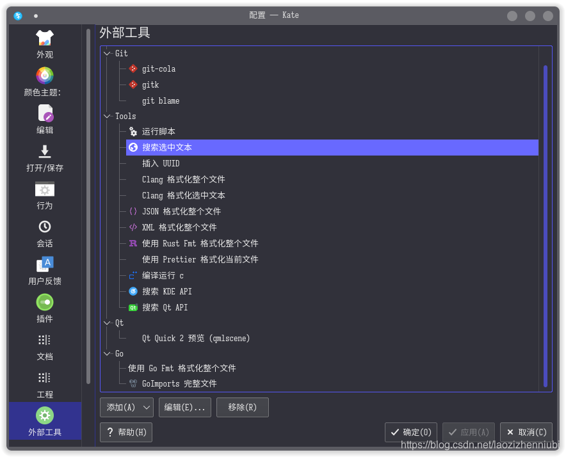The height and width of the screenshot is (457, 566).
Task: Select 使用 Go Fmt 格式化整个文件
Action: pos(182,368)
